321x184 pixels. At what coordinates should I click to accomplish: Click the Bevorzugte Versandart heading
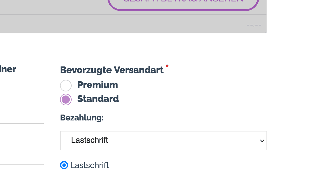112,70
